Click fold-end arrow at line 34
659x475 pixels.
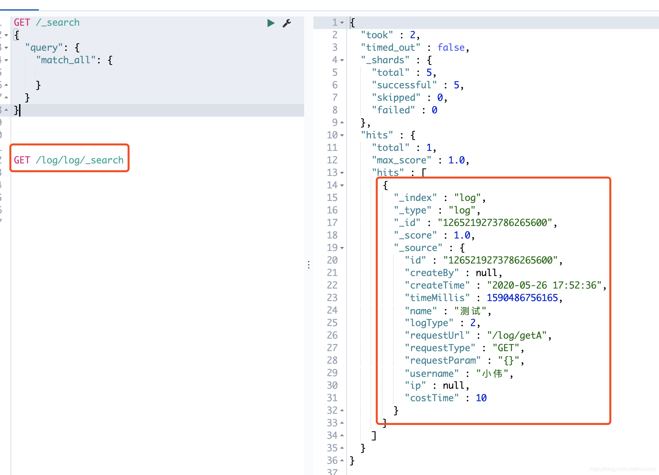342,435
